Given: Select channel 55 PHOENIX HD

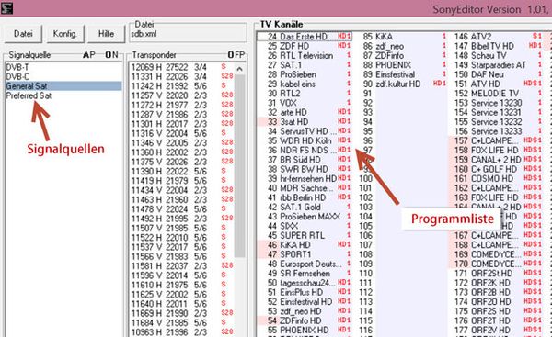Looking at the screenshot, I should click(305, 331).
